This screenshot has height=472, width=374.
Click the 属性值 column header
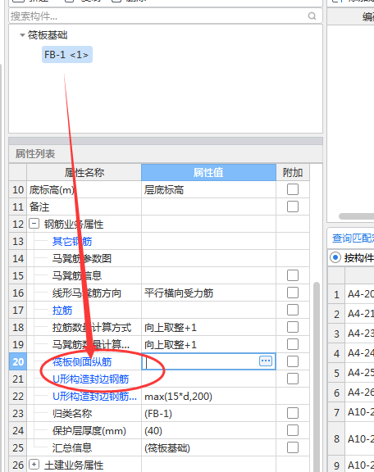(x=208, y=172)
